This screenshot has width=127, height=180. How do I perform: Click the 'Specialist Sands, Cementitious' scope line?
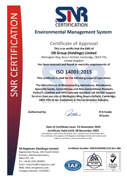click(x=74, y=89)
